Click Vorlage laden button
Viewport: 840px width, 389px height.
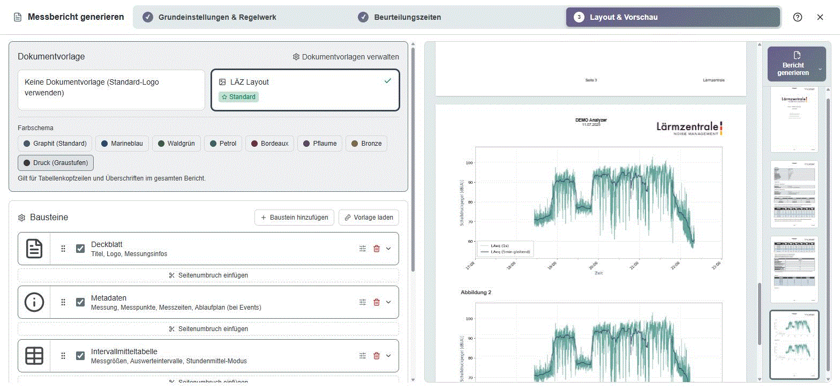[x=369, y=218]
